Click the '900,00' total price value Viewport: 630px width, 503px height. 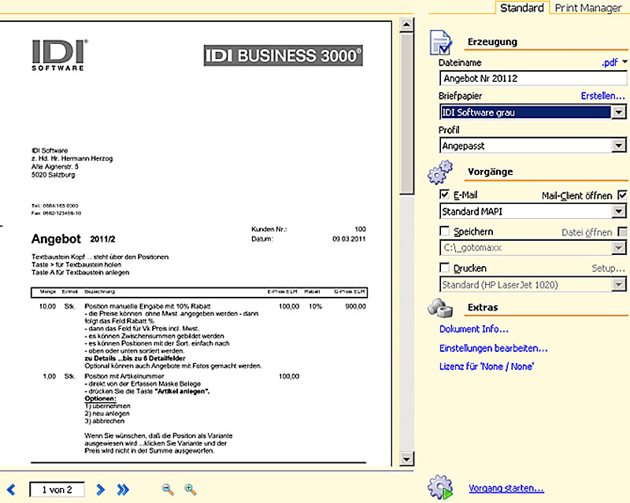tap(356, 306)
